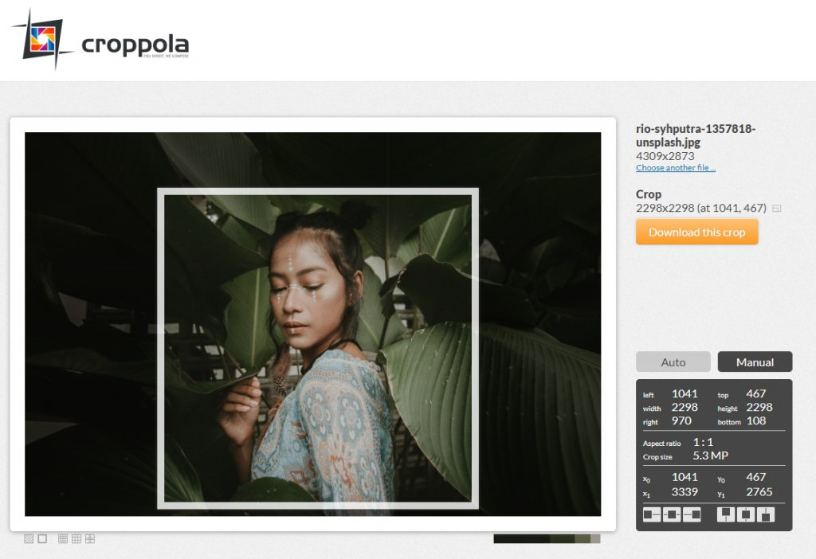816x559 pixels.
Task: Click the Download this crop button
Action: pyautogui.click(x=696, y=232)
